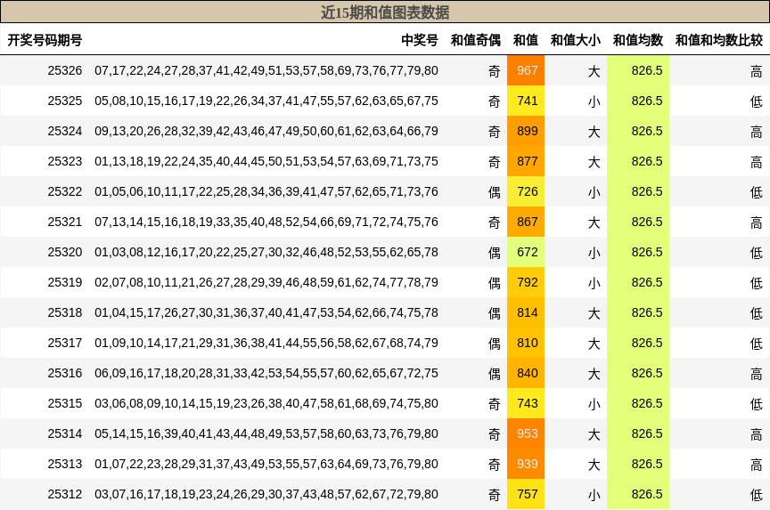Click the sum value 810 cell
770x510 pixels.
coord(526,343)
